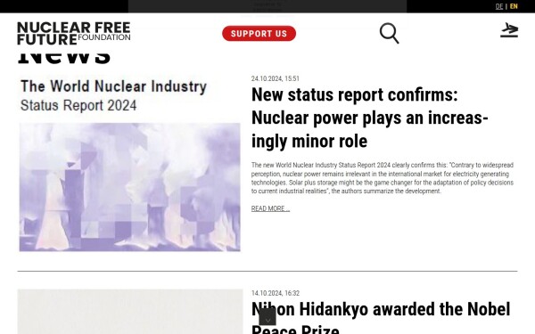This screenshot has width=535, height=334.
Task: Click the red Support Us button
Action: tap(259, 34)
